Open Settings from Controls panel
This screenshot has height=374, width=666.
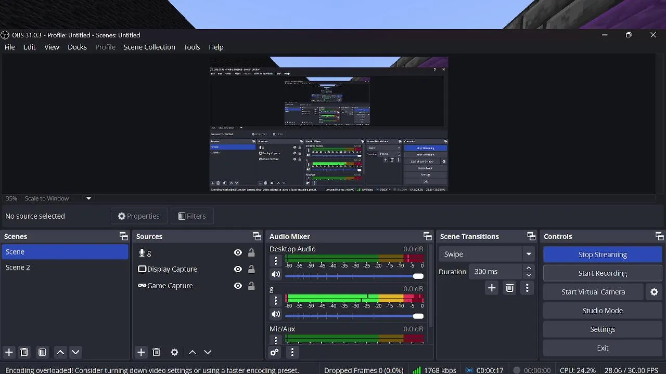point(603,329)
